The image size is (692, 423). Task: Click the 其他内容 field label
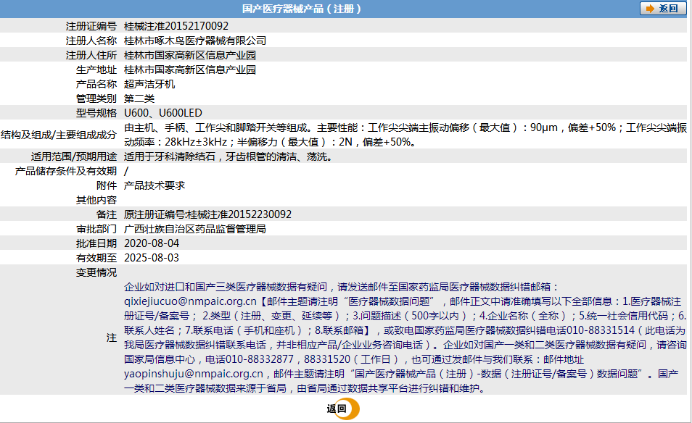point(96,200)
